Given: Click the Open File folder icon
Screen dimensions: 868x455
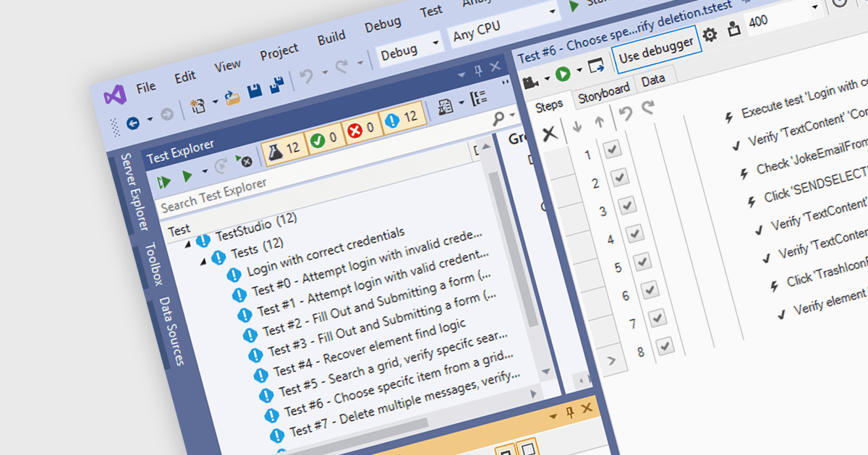Looking at the screenshot, I should 232,97.
